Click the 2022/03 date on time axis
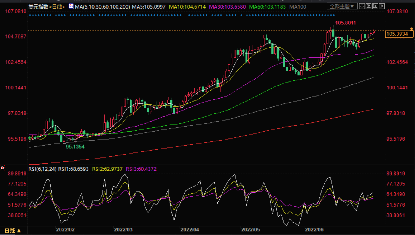Screen dimensions: 415x235 coord(123,229)
